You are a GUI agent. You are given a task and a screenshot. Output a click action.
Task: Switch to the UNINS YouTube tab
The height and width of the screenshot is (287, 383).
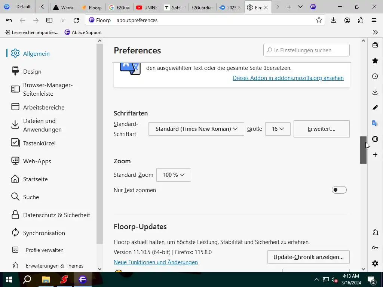point(147,7)
